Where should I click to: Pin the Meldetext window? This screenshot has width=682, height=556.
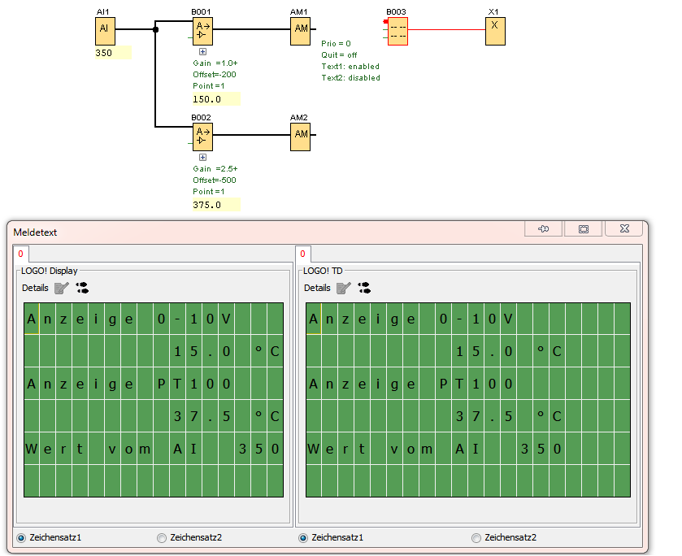[543, 230]
